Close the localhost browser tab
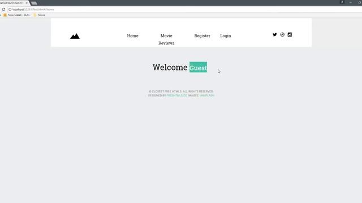The height and width of the screenshot is (203, 362). (27, 3)
